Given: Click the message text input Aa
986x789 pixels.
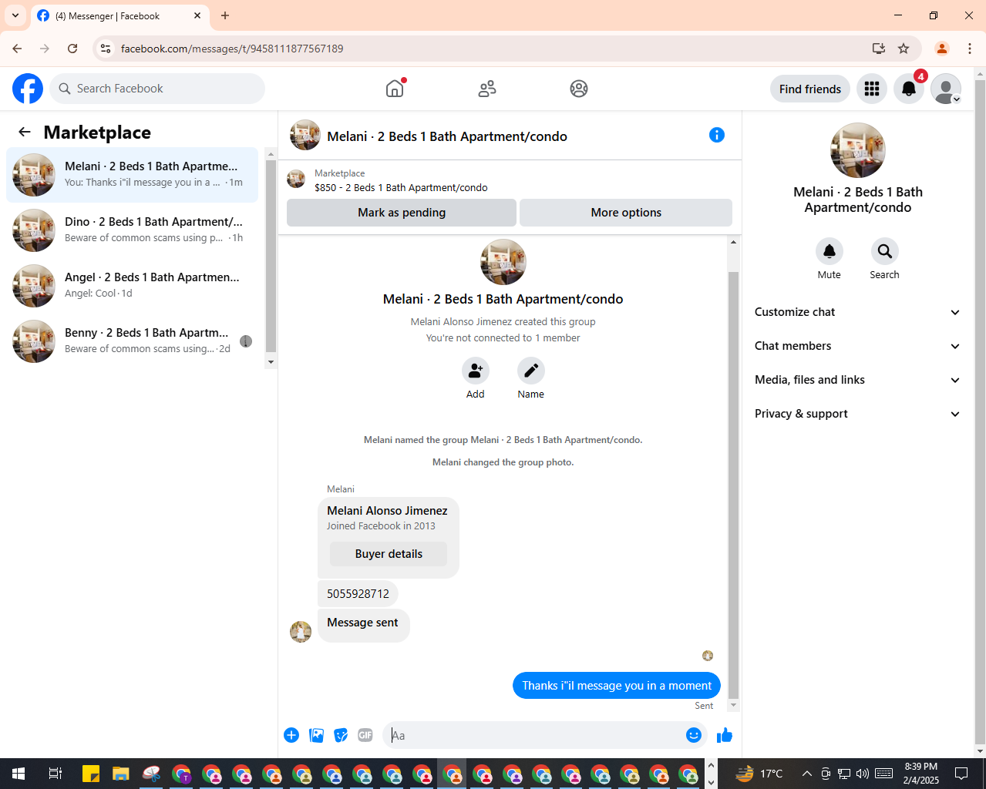Looking at the screenshot, I should coord(535,735).
